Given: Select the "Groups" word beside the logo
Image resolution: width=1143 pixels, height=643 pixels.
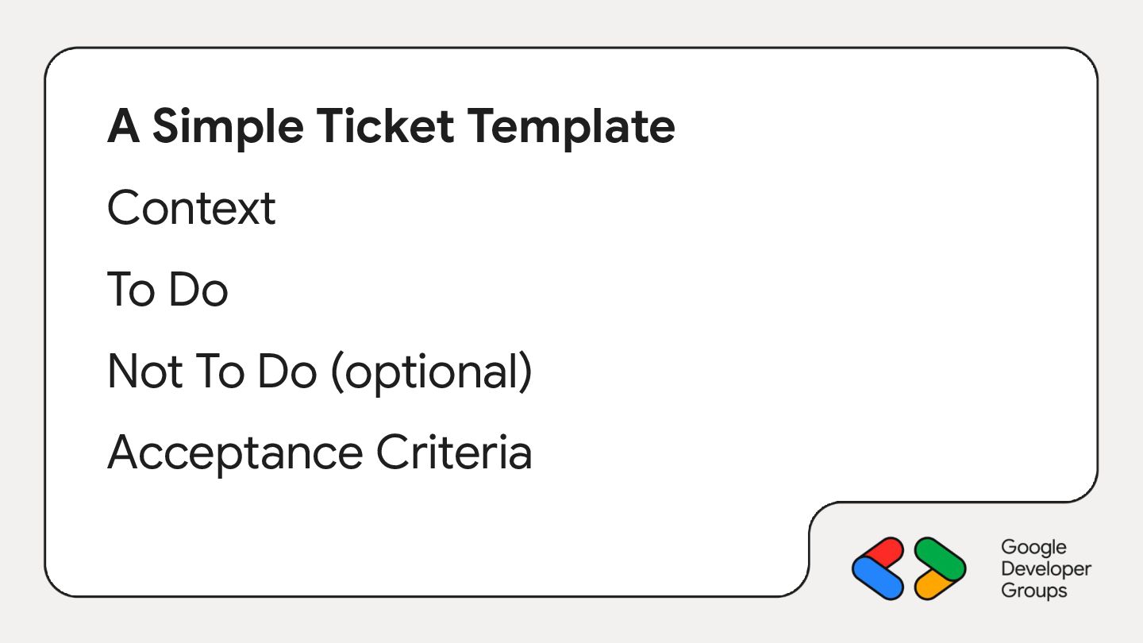Looking at the screenshot, I should tap(1034, 591).
